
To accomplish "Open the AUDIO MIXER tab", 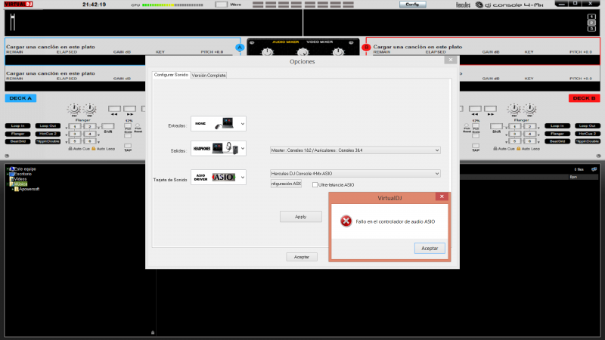I will (286, 42).
